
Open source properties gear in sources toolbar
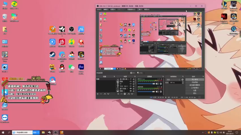[x=125, y=94]
